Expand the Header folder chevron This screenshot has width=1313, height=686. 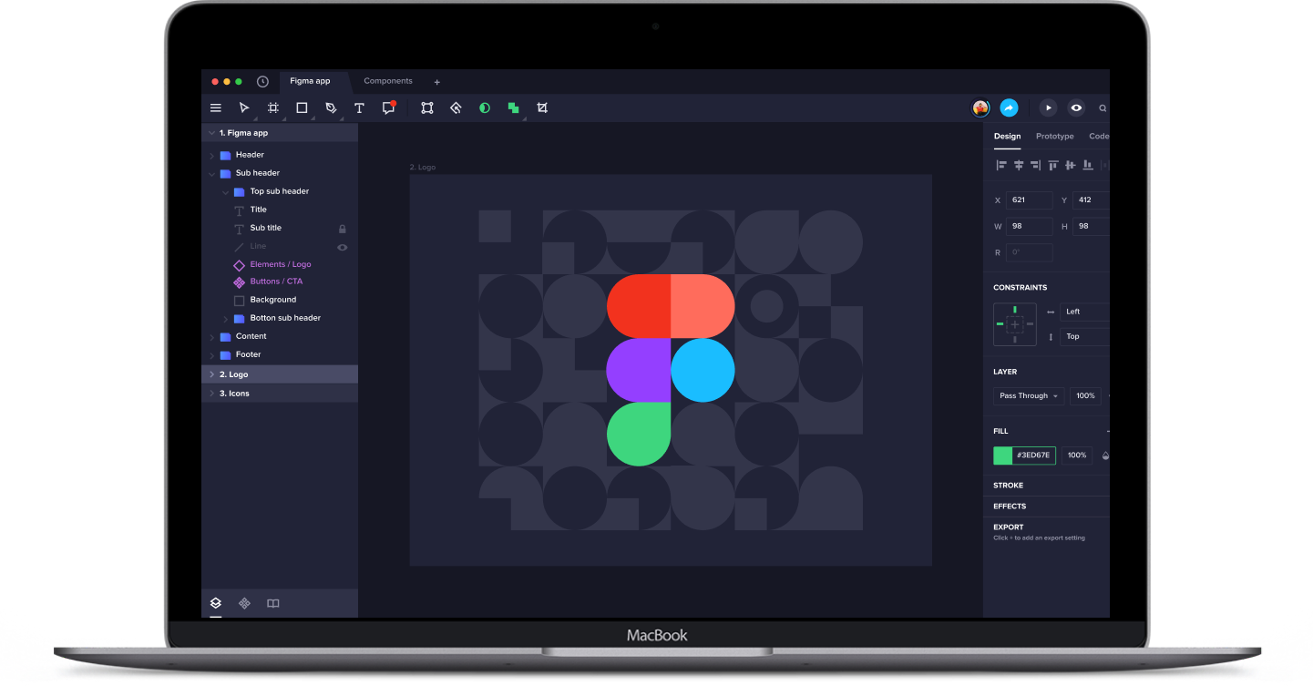coord(211,155)
